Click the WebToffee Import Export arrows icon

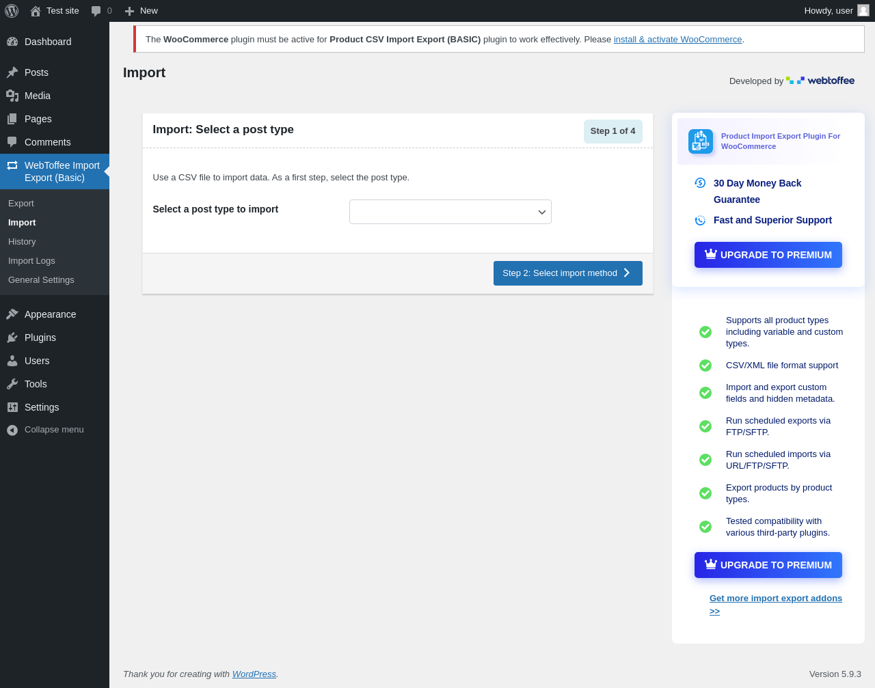point(12,165)
